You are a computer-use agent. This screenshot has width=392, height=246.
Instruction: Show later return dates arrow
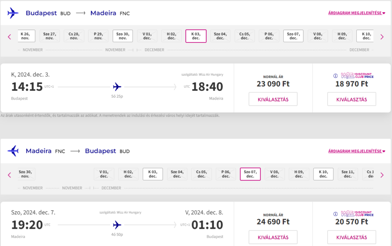point(382,175)
